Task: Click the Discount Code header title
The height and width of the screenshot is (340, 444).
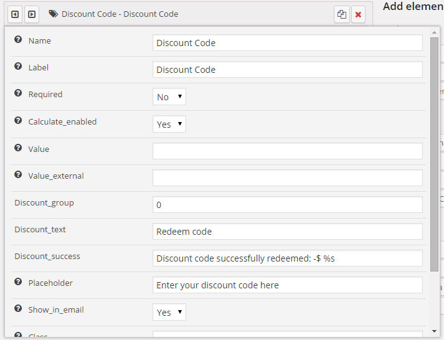Action: [120, 14]
